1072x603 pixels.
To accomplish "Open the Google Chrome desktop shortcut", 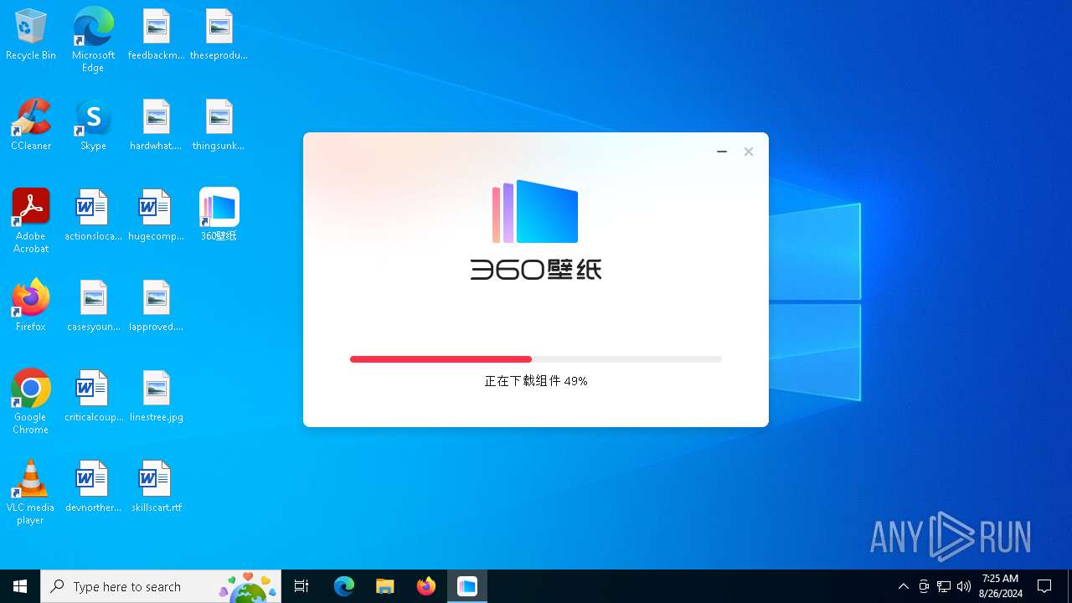I will [x=31, y=401].
